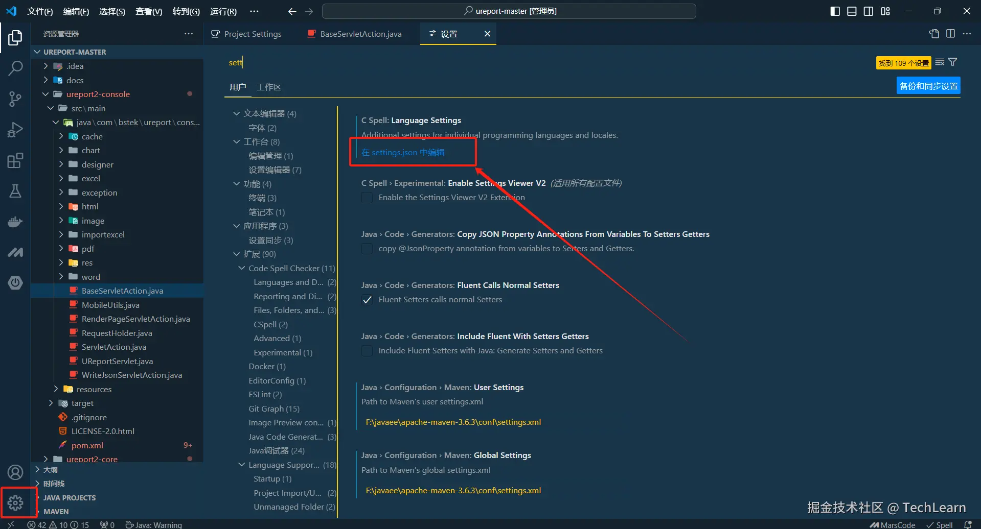The height and width of the screenshot is (529, 981).
Task: Collapse Code Spell Checker settings group
Action: point(242,268)
